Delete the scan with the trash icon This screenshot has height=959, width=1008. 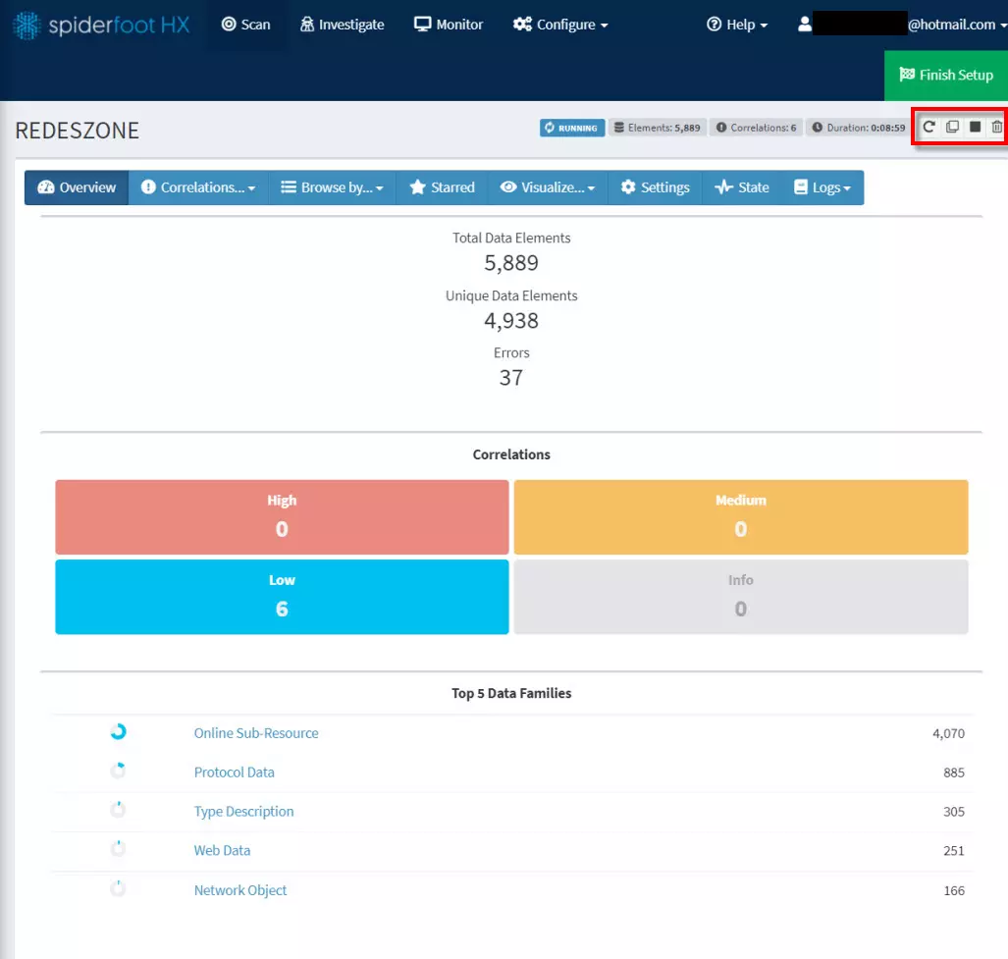click(996, 128)
